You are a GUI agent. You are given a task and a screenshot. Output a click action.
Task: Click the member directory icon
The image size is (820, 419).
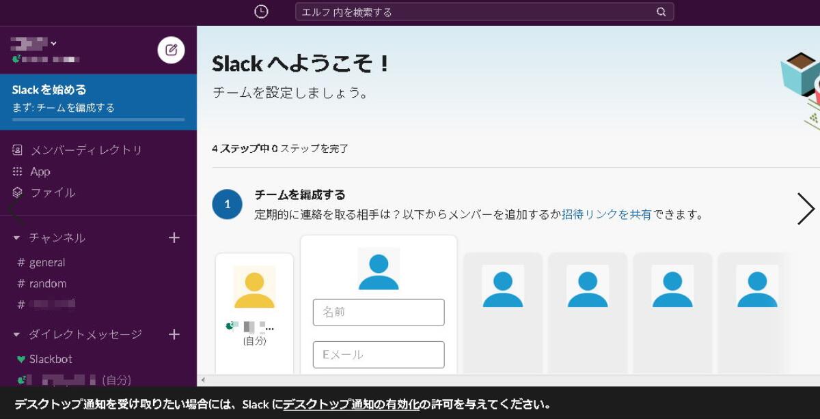(x=18, y=150)
